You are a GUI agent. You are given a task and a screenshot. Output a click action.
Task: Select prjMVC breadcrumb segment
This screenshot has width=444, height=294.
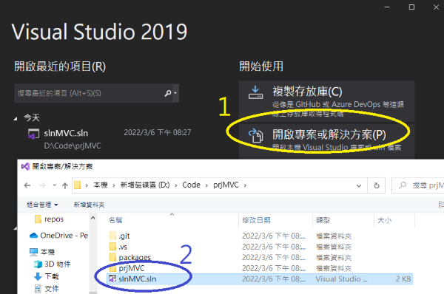pyautogui.click(x=226, y=185)
